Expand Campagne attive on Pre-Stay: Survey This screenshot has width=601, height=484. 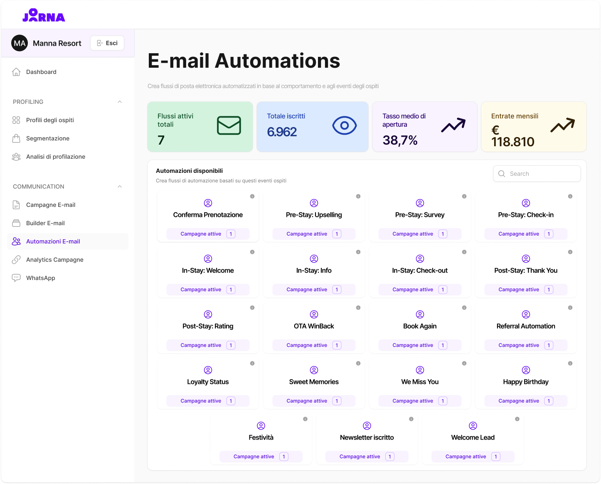coord(419,233)
